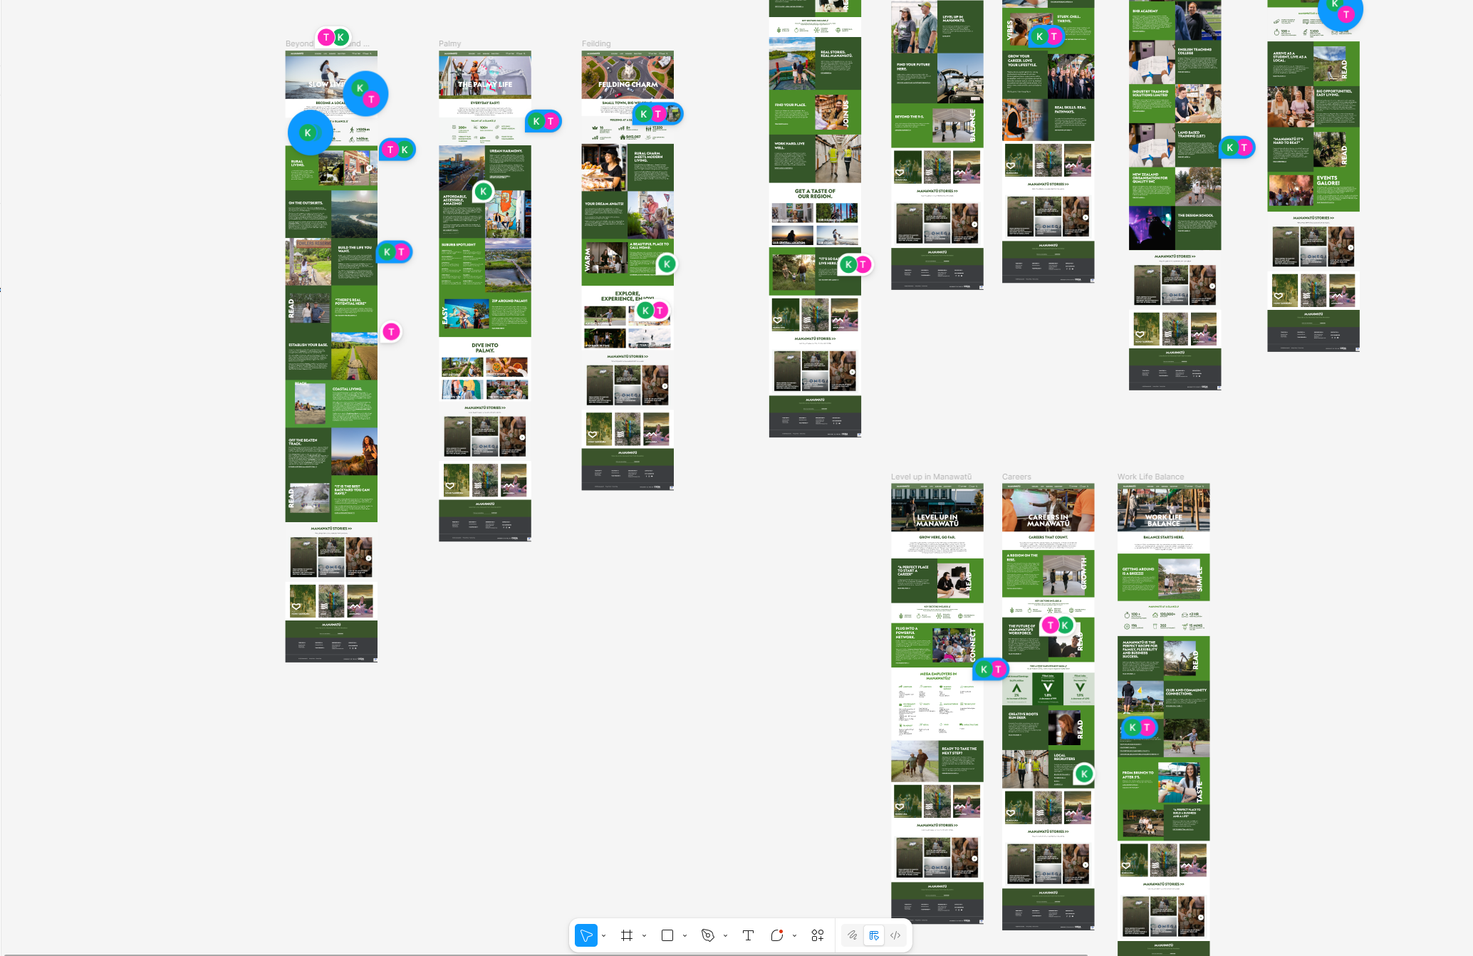The width and height of the screenshot is (1473, 956).
Task: Select the Frame tool
Action: pyautogui.click(x=627, y=935)
